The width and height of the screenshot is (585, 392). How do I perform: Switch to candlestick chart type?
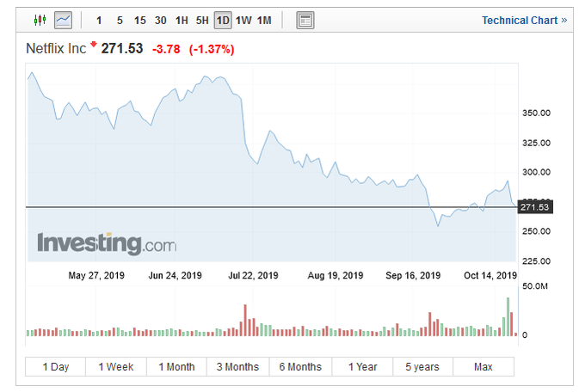[x=40, y=20]
